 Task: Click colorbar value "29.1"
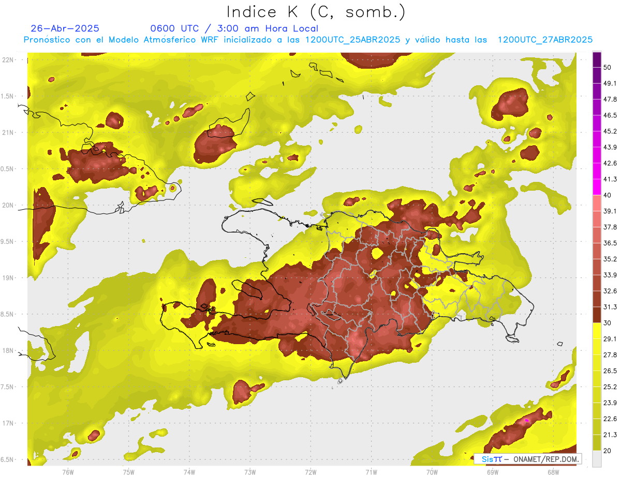(610, 339)
